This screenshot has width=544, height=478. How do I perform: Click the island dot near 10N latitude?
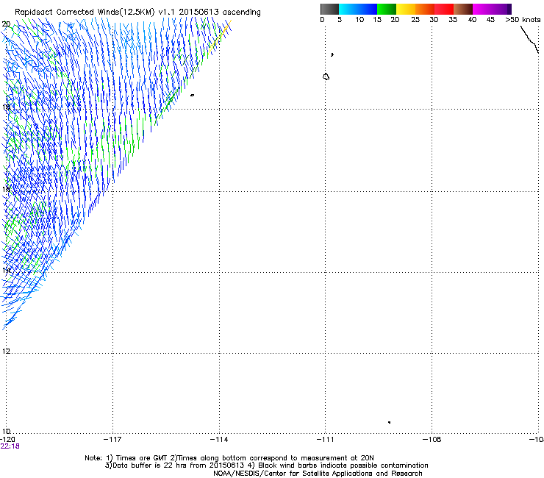tap(390, 422)
